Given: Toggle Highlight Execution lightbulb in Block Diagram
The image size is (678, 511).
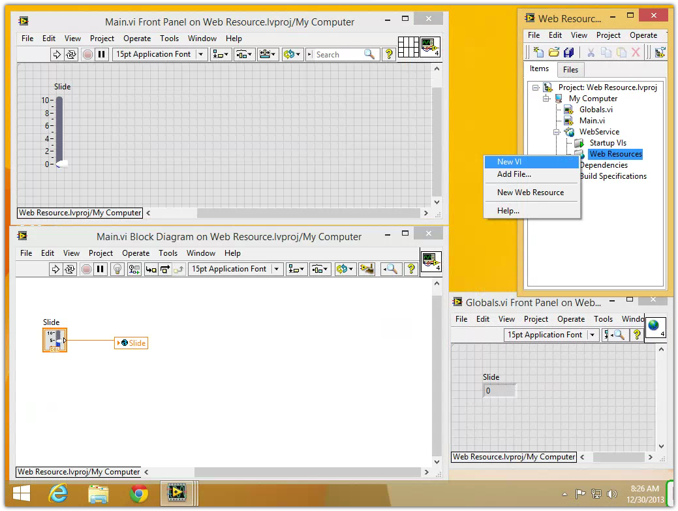Looking at the screenshot, I should click(117, 269).
